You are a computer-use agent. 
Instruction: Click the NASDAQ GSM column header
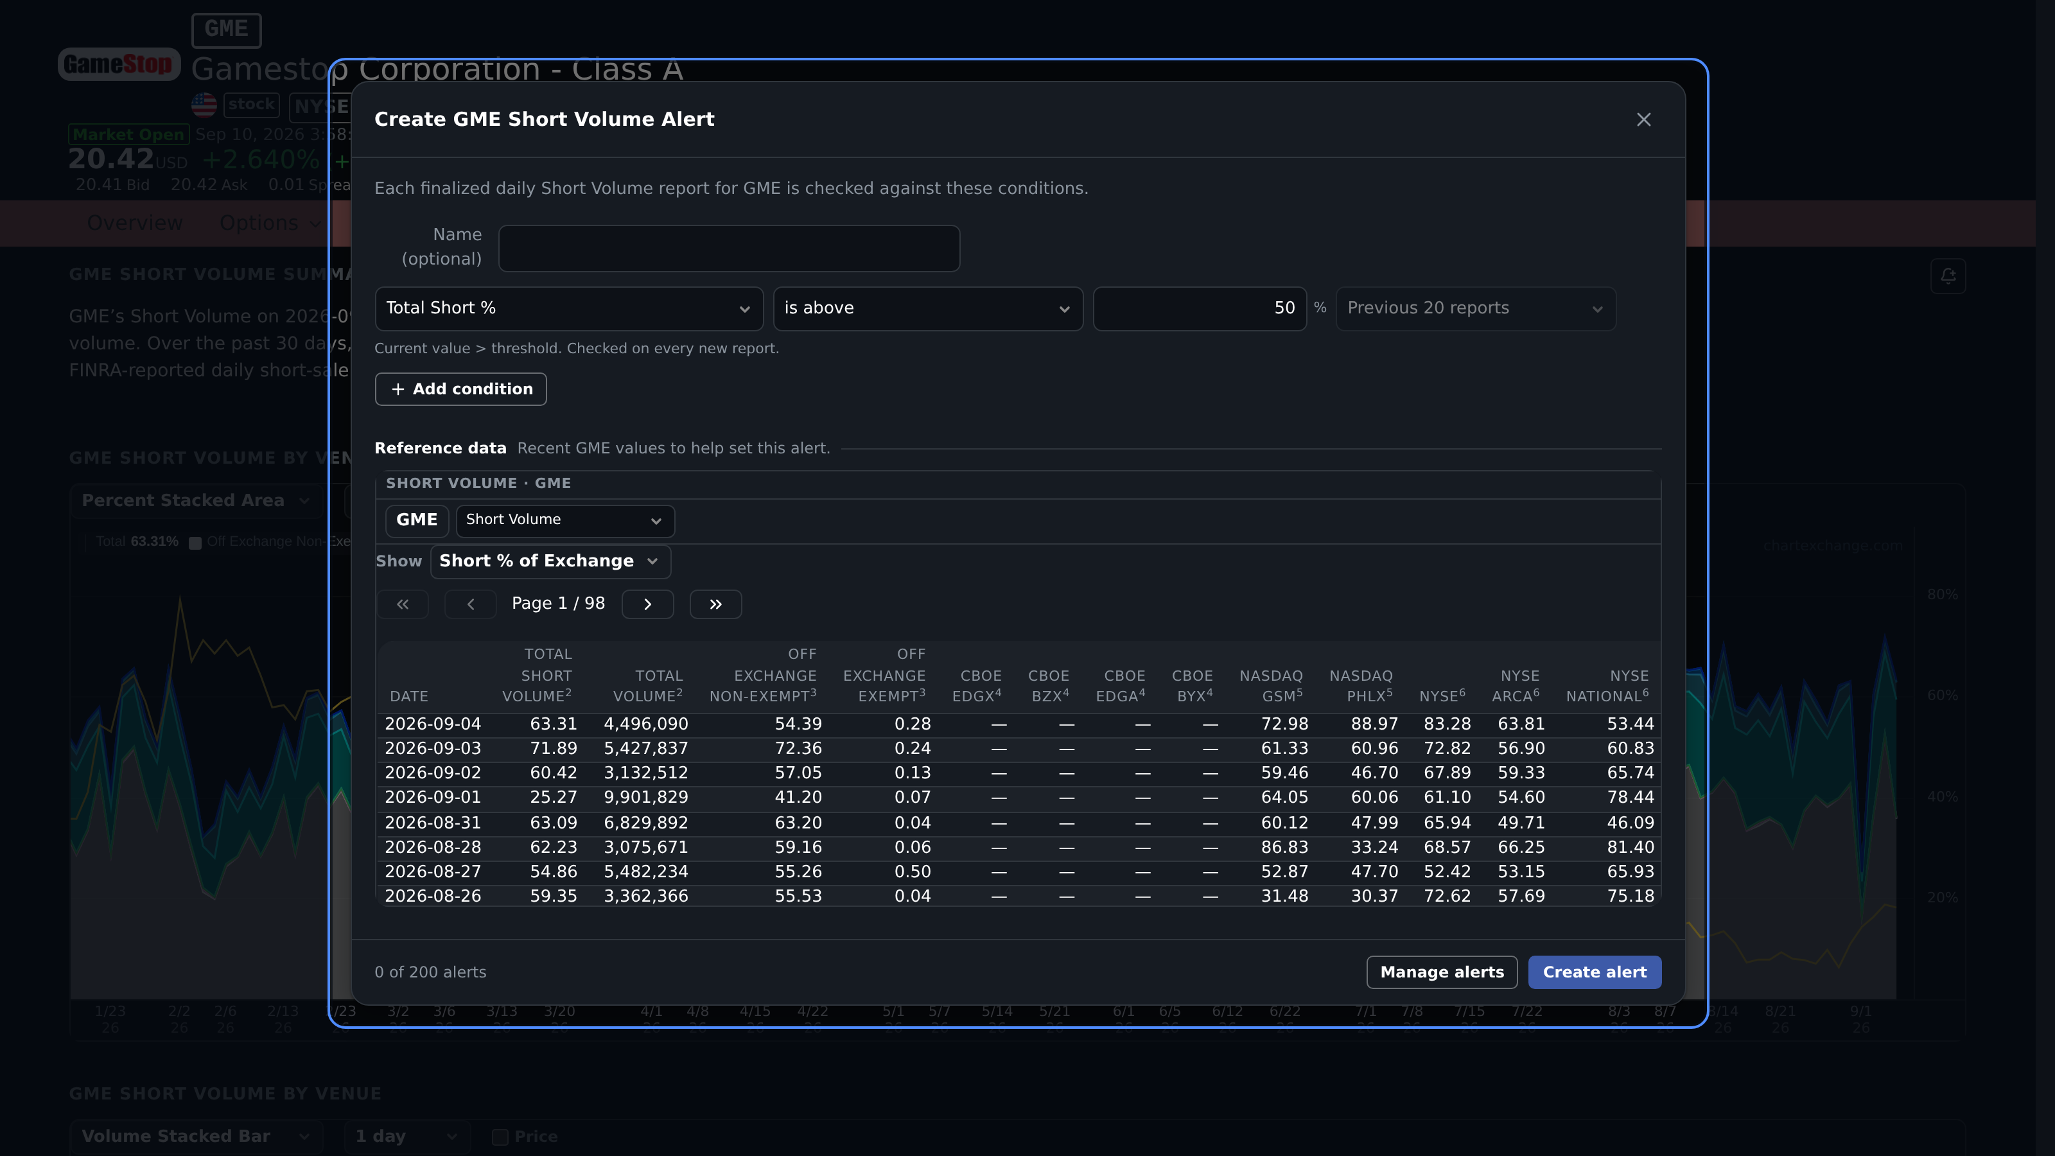1271,685
